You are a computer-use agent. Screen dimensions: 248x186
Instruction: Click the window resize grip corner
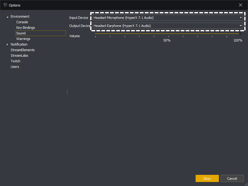click(x=246, y=184)
